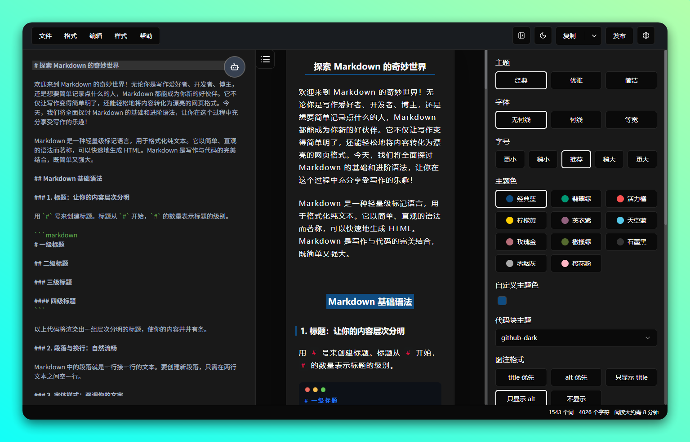The width and height of the screenshot is (690, 442).
Task: Click the "### 2. 段落与换行：自然流畅" editor line
Action: 76,348
